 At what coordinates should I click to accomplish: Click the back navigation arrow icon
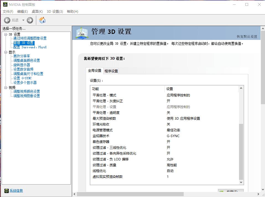click(x=7, y=20)
